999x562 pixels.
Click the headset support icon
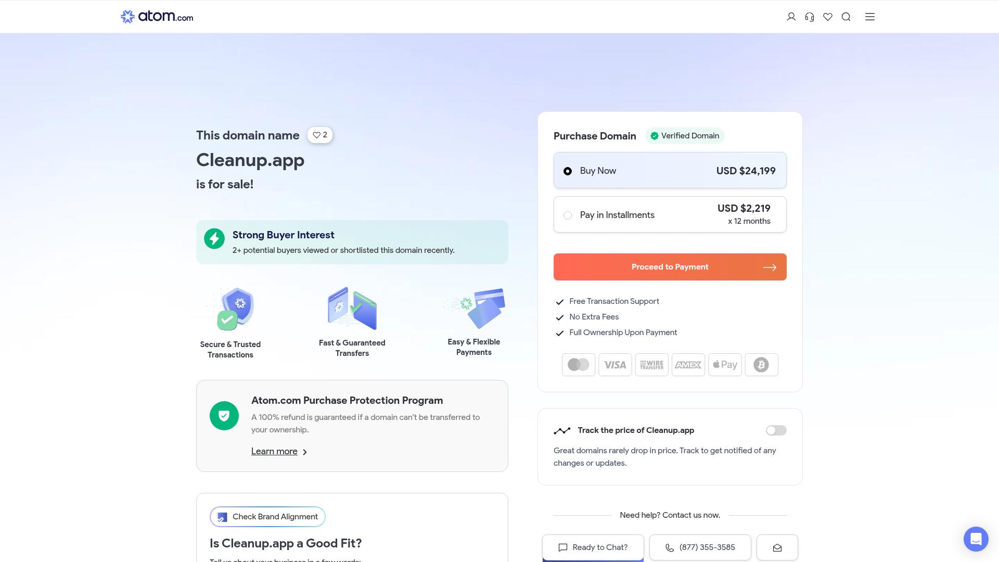(810, 16)
